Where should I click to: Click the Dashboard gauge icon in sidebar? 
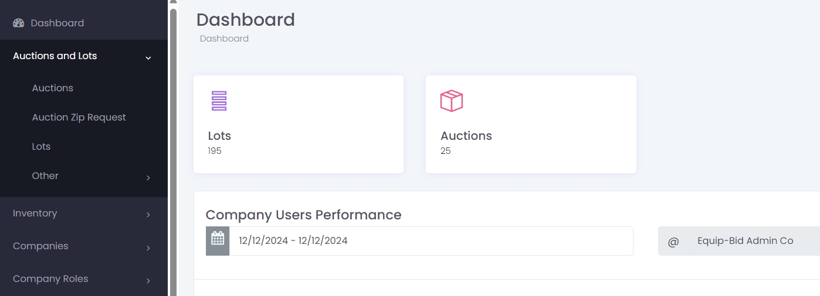pos(18,23)
